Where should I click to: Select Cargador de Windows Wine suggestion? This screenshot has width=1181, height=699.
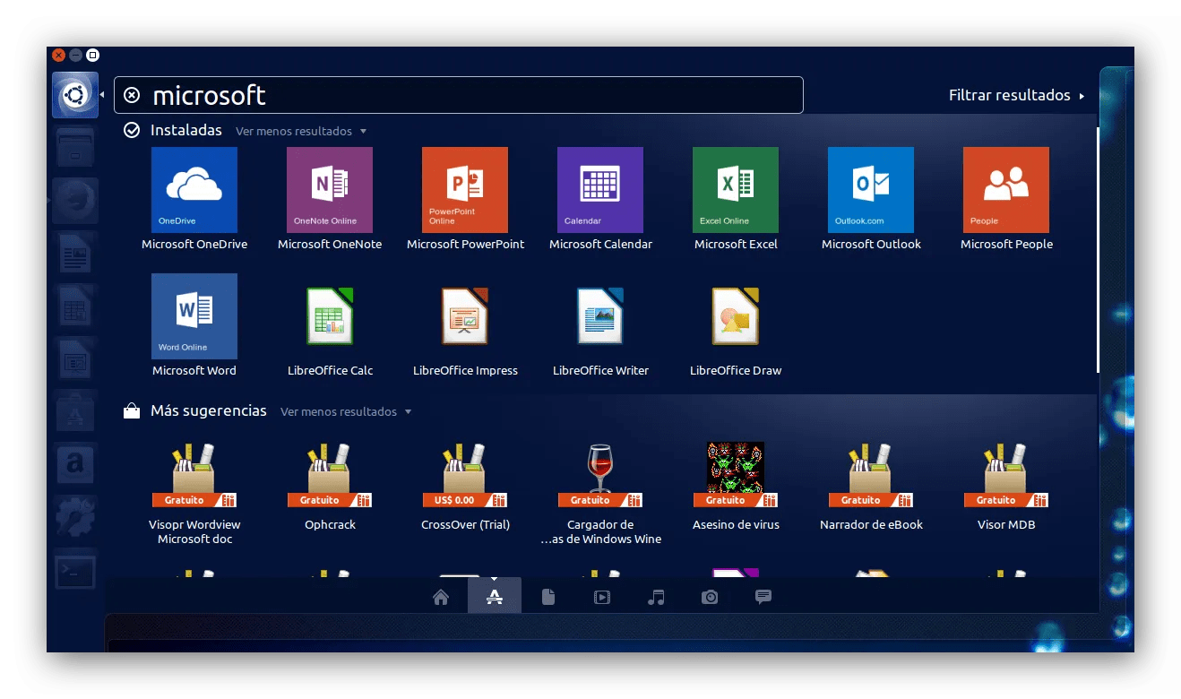coord(600,475)
